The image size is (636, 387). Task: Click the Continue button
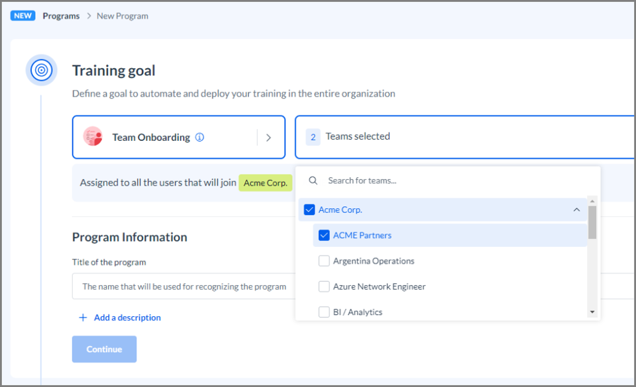tap(104, 349)
